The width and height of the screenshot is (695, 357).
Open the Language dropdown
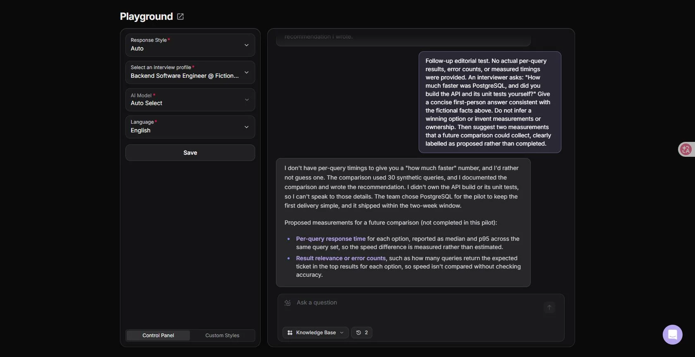pyautogui.click(x=190, y=127)
